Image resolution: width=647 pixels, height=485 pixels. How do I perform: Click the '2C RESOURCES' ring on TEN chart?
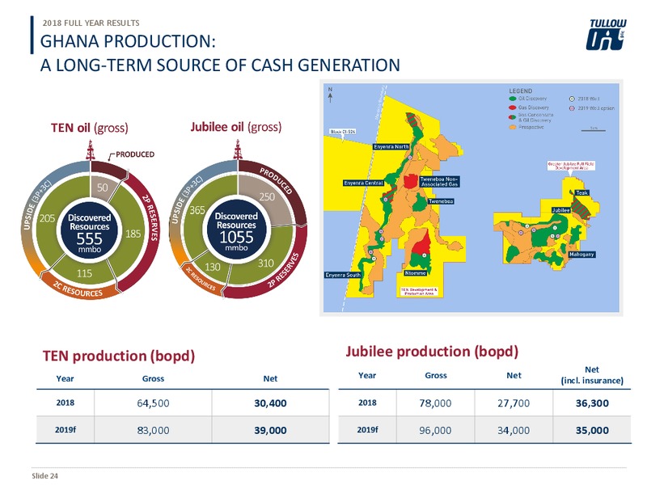click(x=77, y=289)
